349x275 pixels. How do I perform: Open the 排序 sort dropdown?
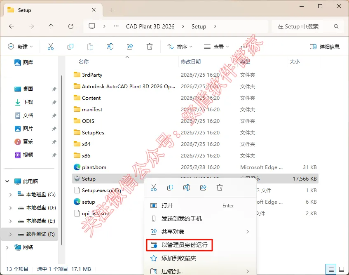[180, 47]
